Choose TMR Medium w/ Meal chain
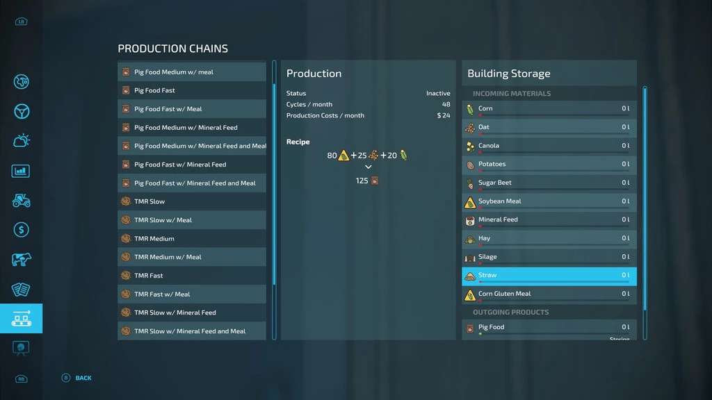The width and height of the screenshot is (712, 400). (x=192, y=257)
